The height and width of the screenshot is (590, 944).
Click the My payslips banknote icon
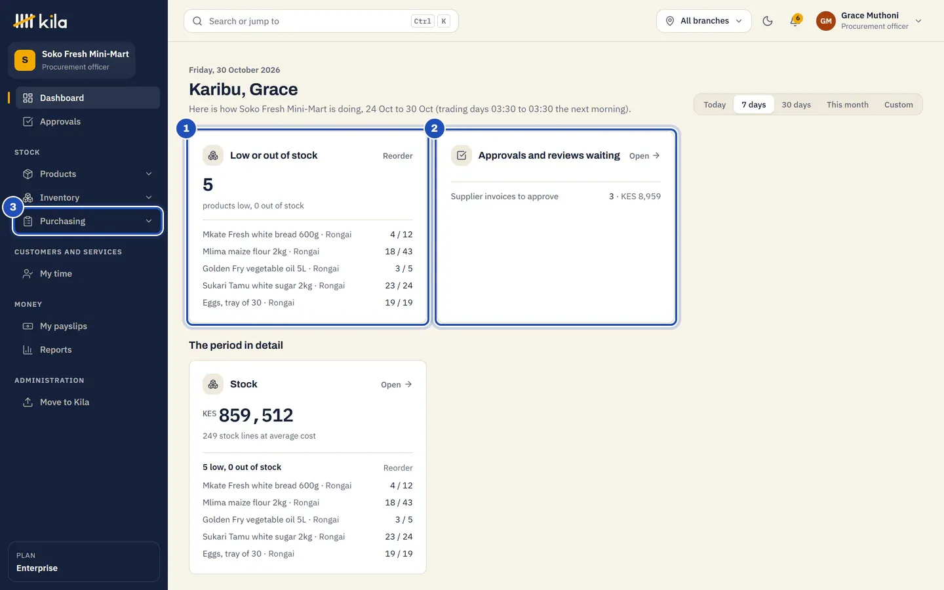pyautogui.click(x=28, y=326)
